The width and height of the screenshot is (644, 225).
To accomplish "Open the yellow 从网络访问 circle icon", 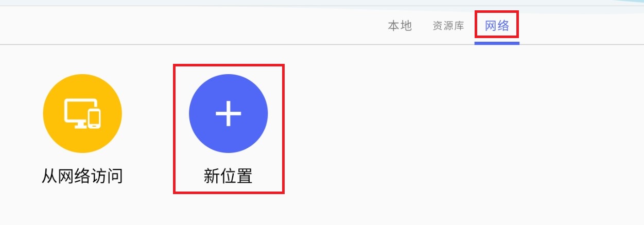I will tap(82, 113).
